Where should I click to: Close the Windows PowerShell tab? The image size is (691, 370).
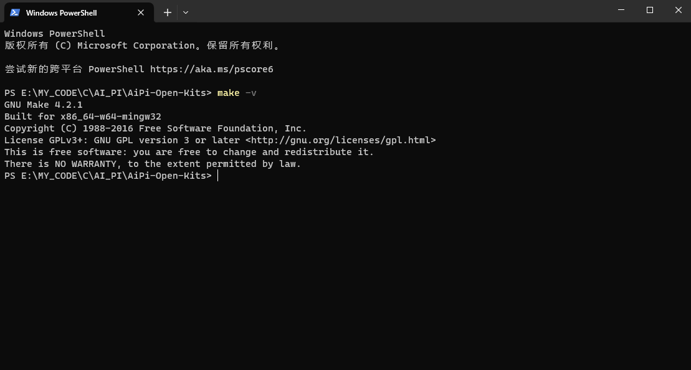pyautogui.click(x=141, y=12)
